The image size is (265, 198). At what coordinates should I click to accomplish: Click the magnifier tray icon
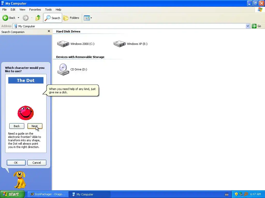click(246, 194)
